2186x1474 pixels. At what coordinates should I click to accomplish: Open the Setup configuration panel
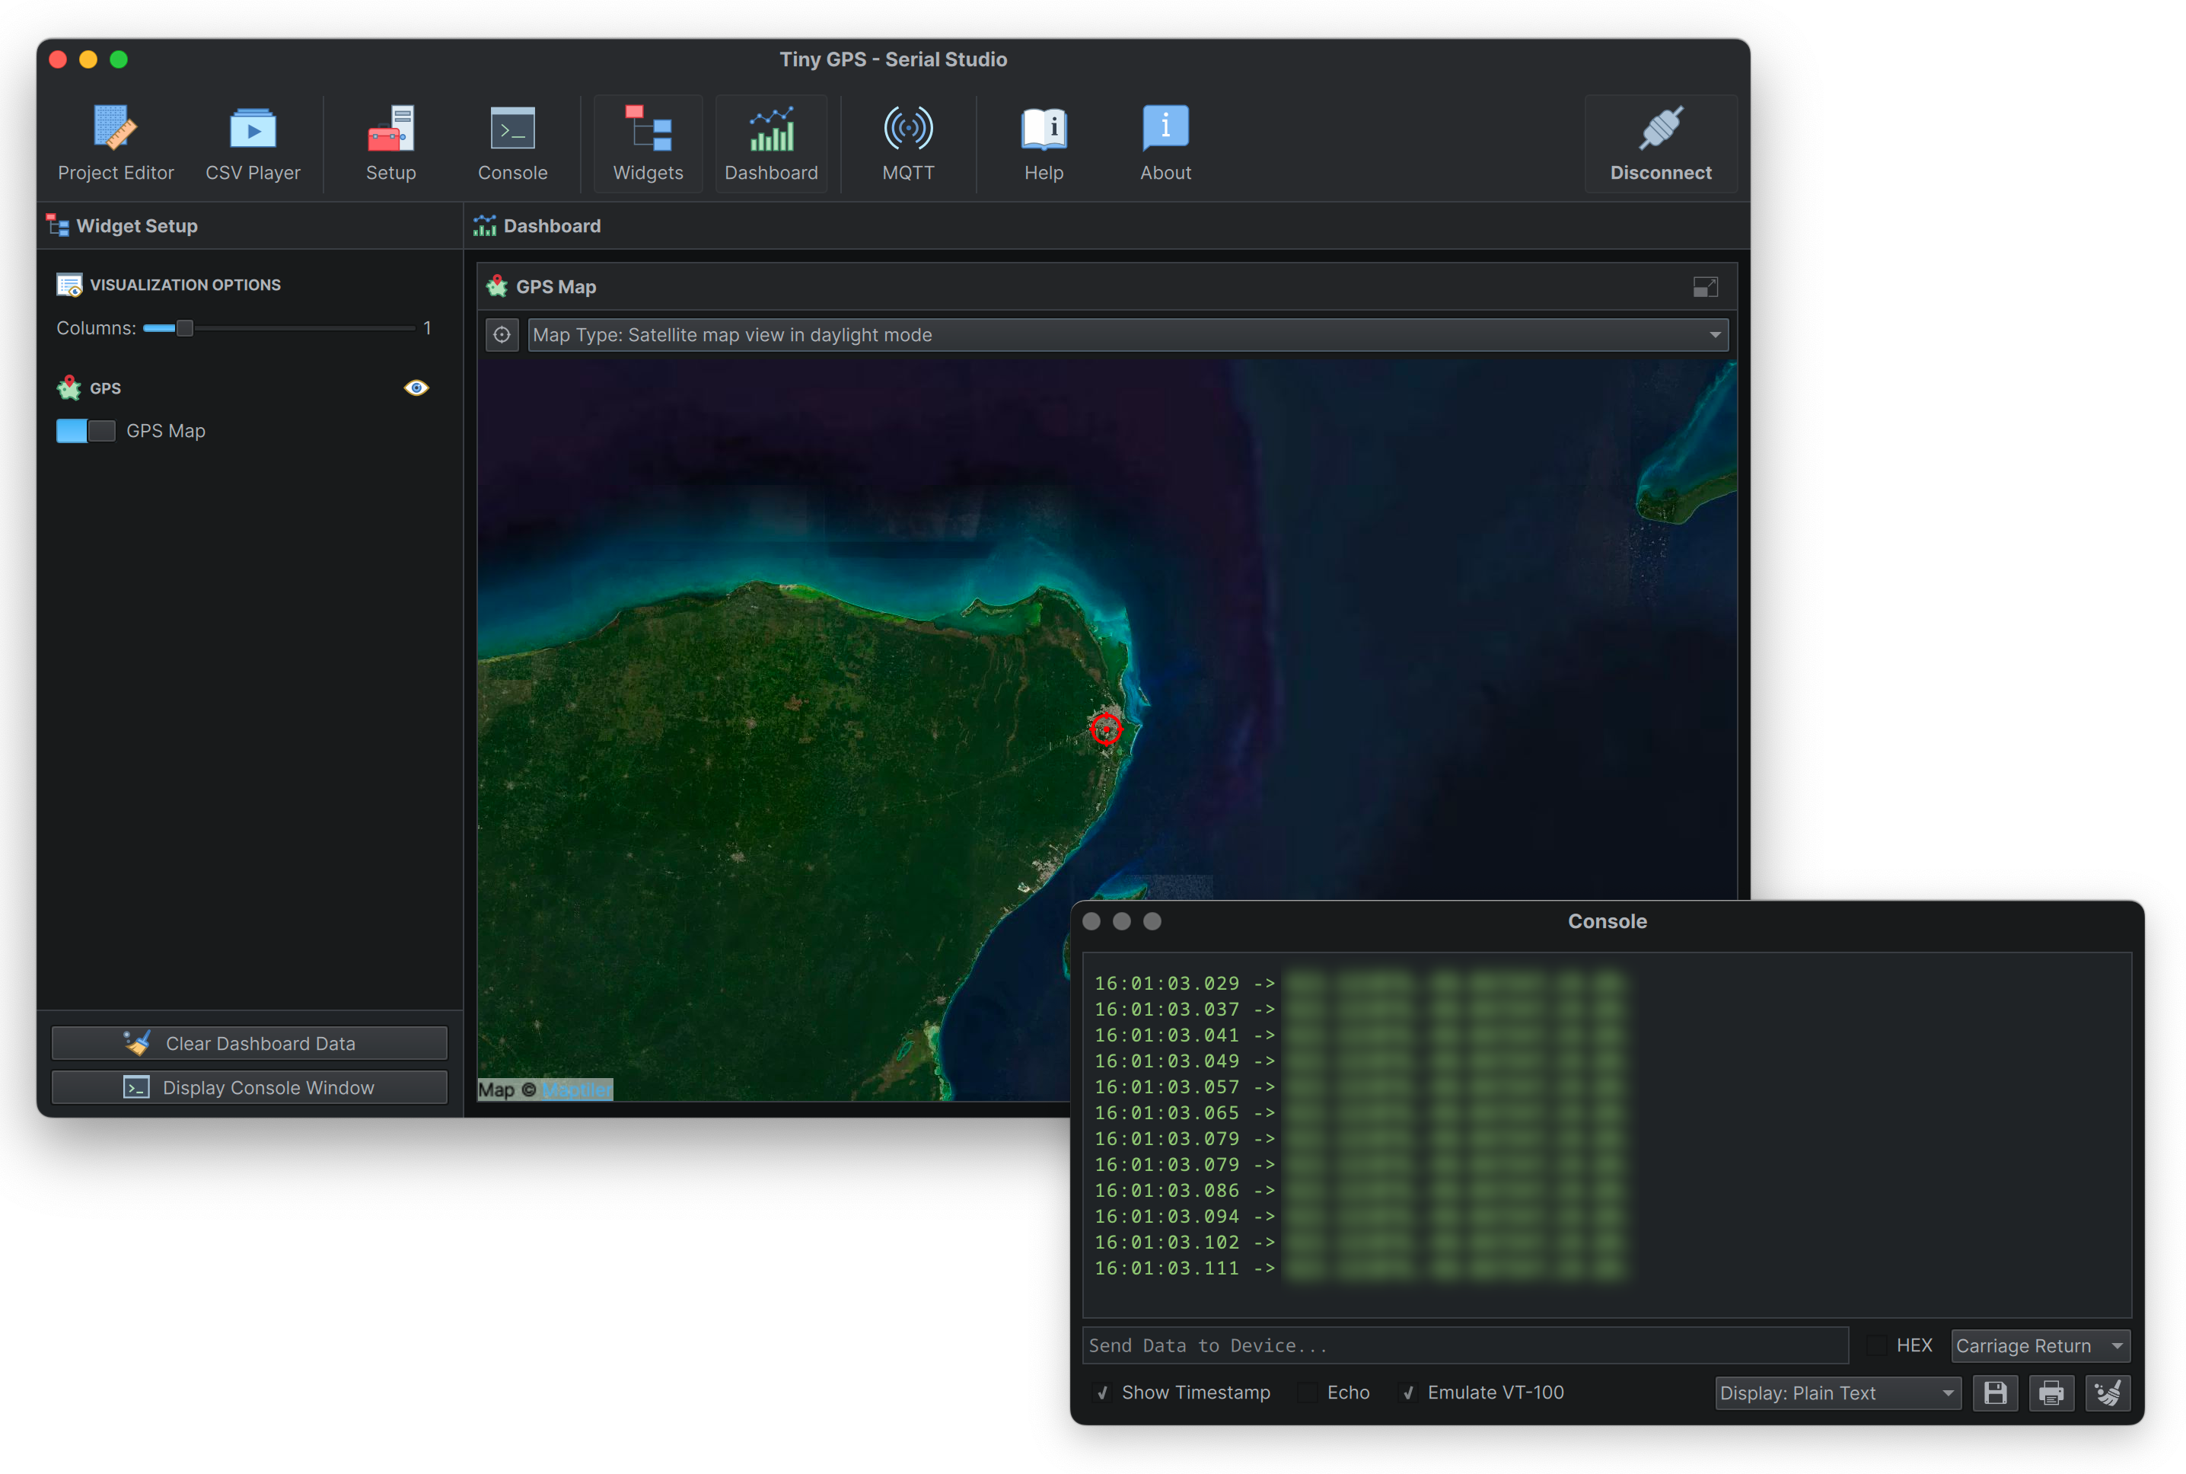(x=390, y=140)
